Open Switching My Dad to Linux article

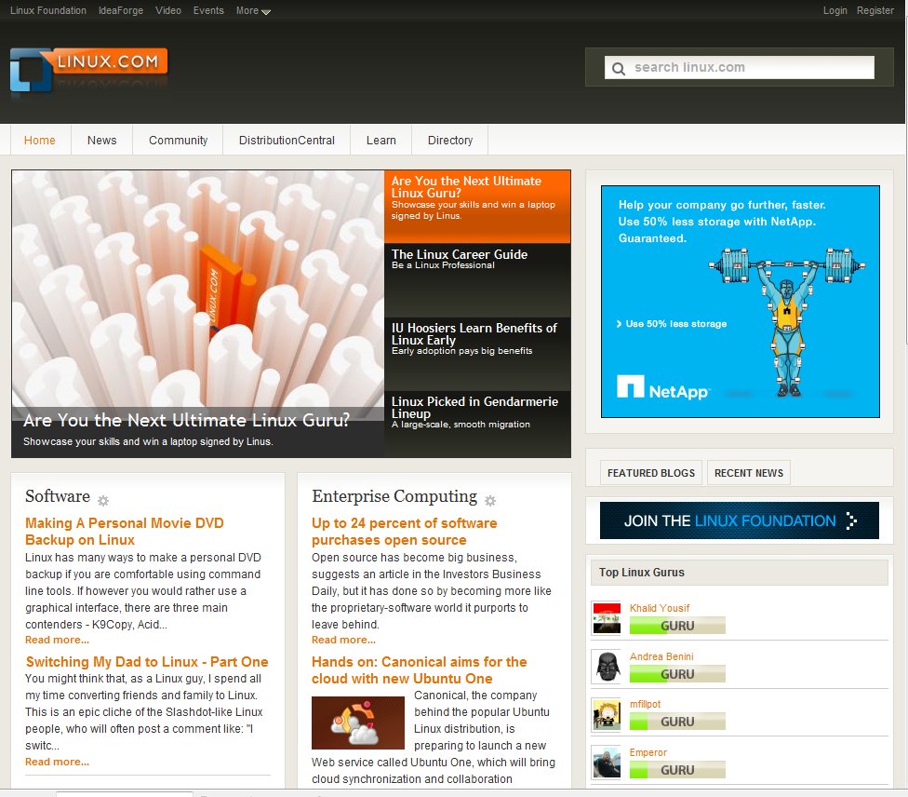tap(146, 662)
